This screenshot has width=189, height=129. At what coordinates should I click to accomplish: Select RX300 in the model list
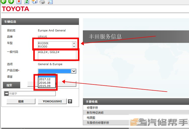(x=43, y=47)
